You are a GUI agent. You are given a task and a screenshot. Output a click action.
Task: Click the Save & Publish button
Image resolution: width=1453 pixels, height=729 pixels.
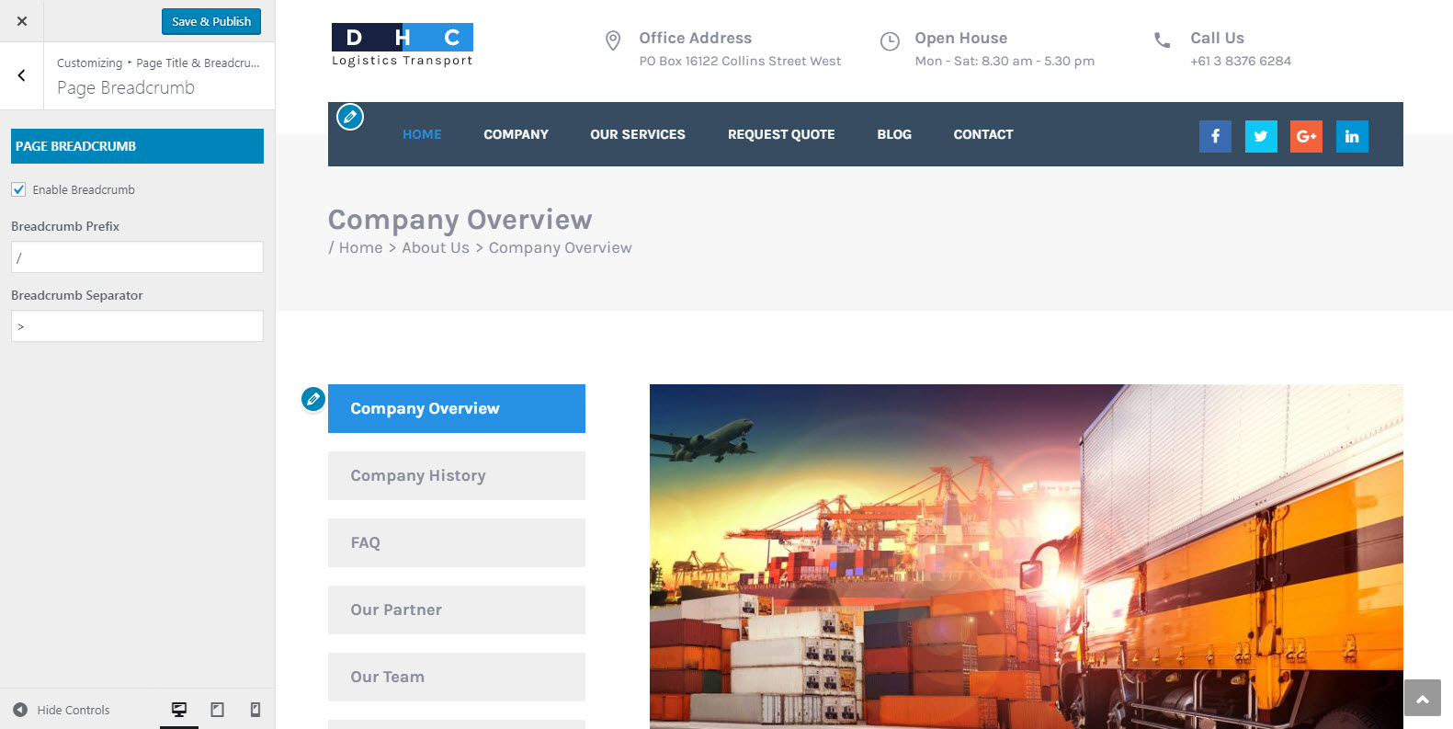pyautogui.click(x=211, y=21)
